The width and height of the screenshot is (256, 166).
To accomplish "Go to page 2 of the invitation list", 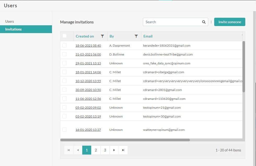I will coord(96,150).
